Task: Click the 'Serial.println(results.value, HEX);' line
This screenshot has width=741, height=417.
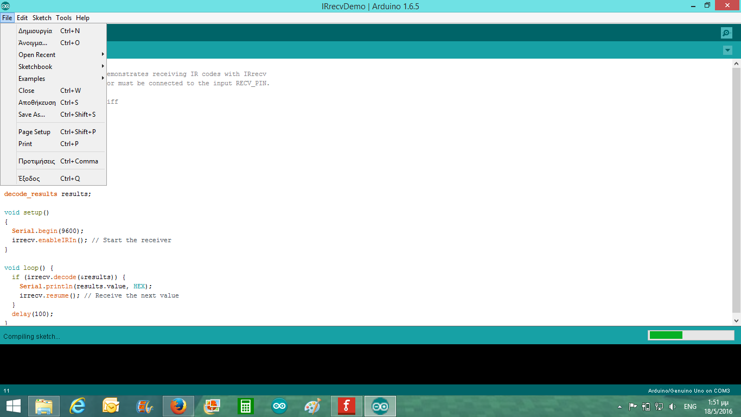Action: (x=86, y=286)
